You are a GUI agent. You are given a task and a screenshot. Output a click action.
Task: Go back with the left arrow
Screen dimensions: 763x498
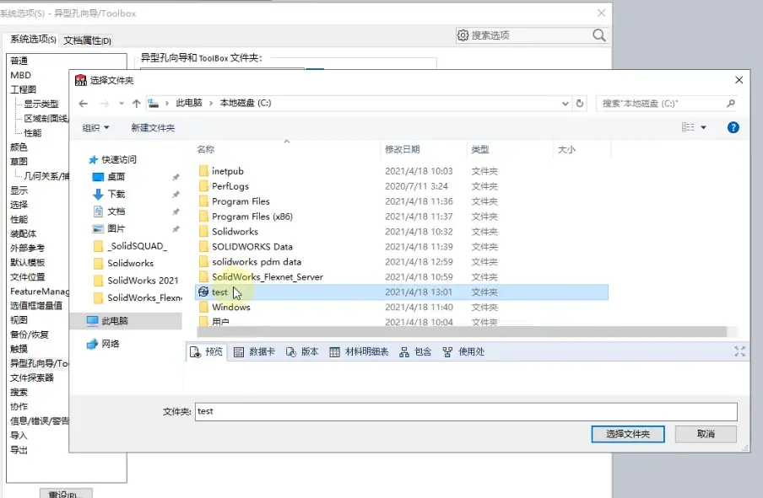click(x=84, y=104)
